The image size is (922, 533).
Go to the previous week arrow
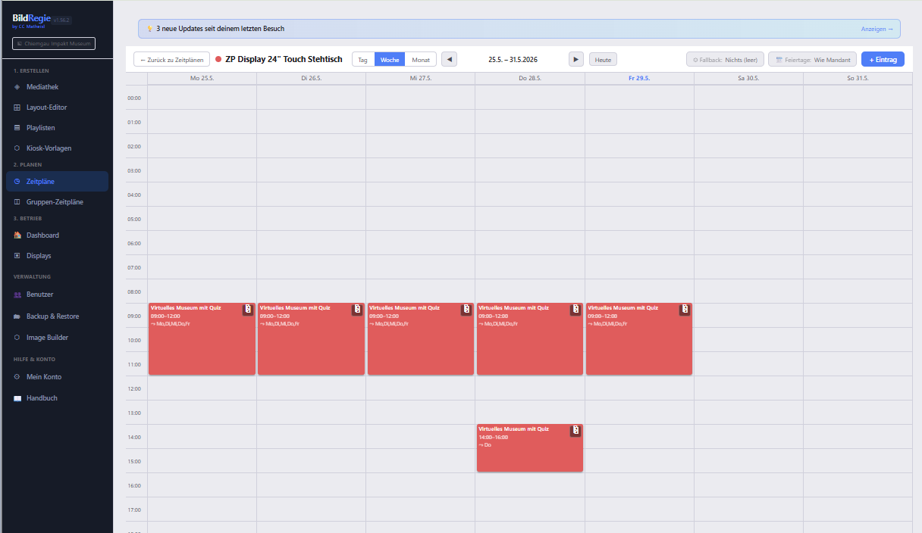pyautogui.click(x=449, y=59)
